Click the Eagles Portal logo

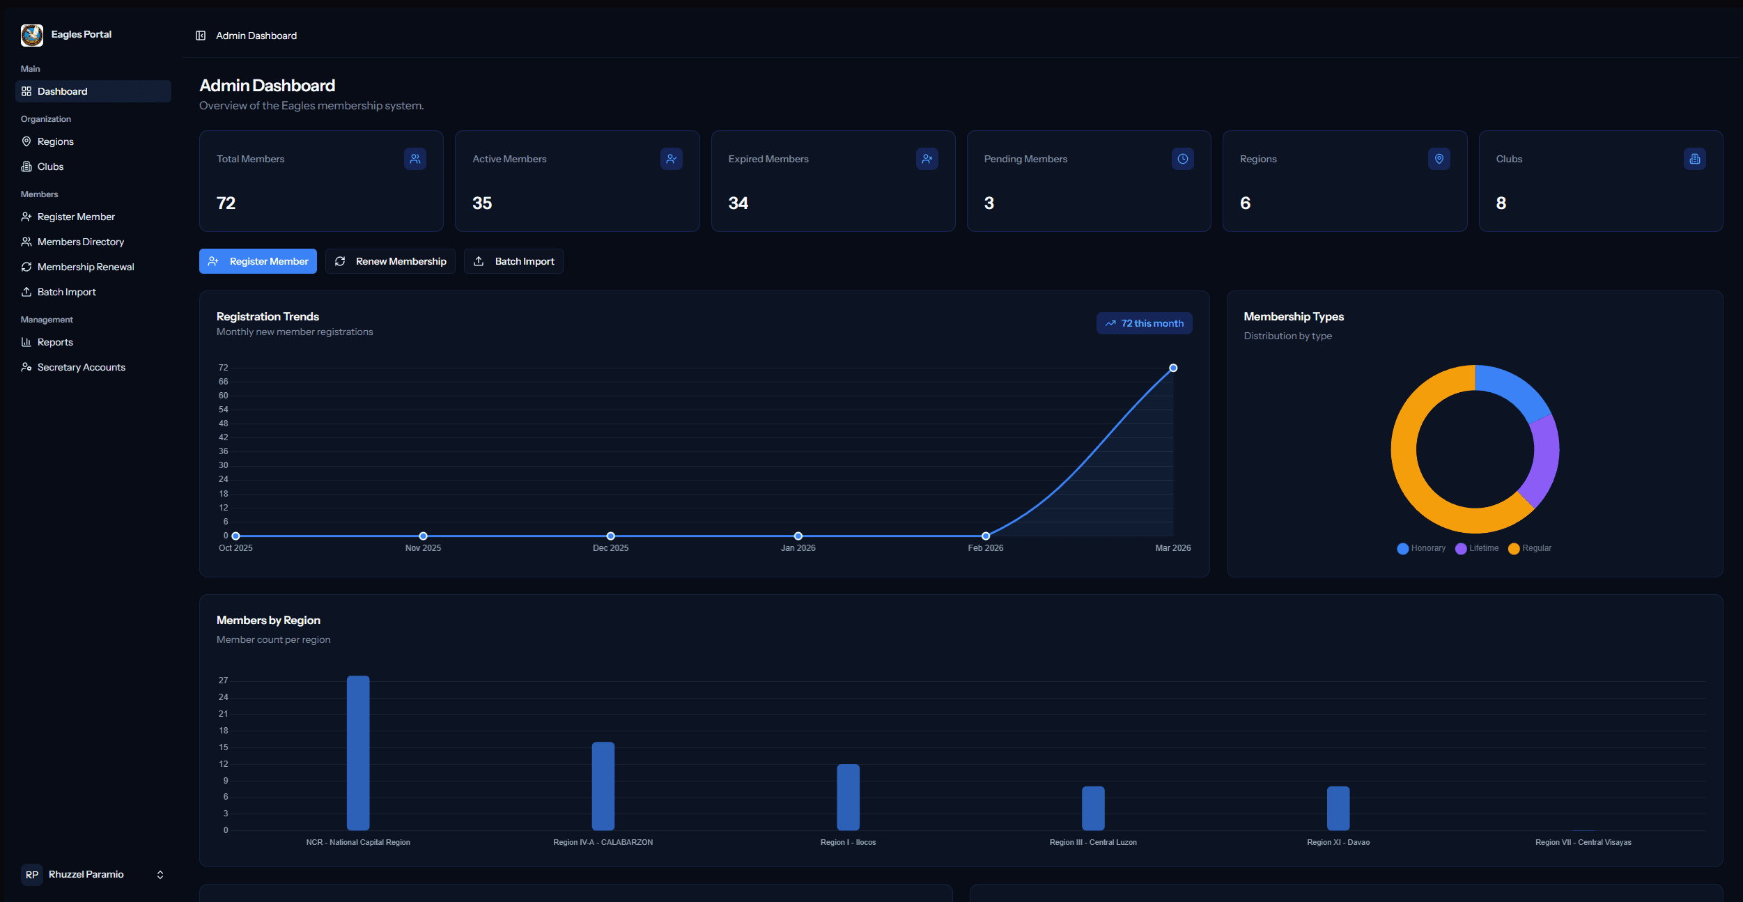click(x=32, y=35)
